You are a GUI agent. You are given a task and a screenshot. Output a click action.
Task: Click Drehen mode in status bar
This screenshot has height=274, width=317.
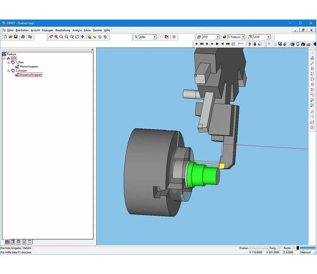(x=244, y=248)
